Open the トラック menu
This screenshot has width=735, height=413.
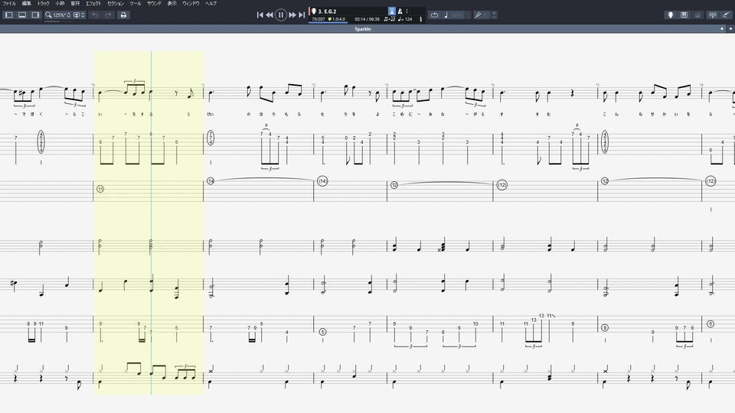coord(43,3)
